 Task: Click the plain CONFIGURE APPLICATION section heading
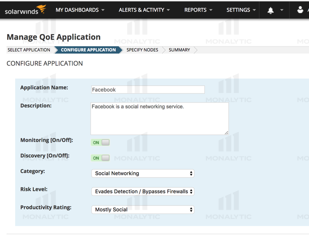(45, 63)
